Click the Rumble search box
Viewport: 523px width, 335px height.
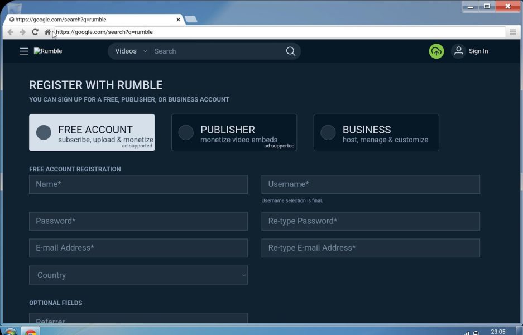click(217, 51)
